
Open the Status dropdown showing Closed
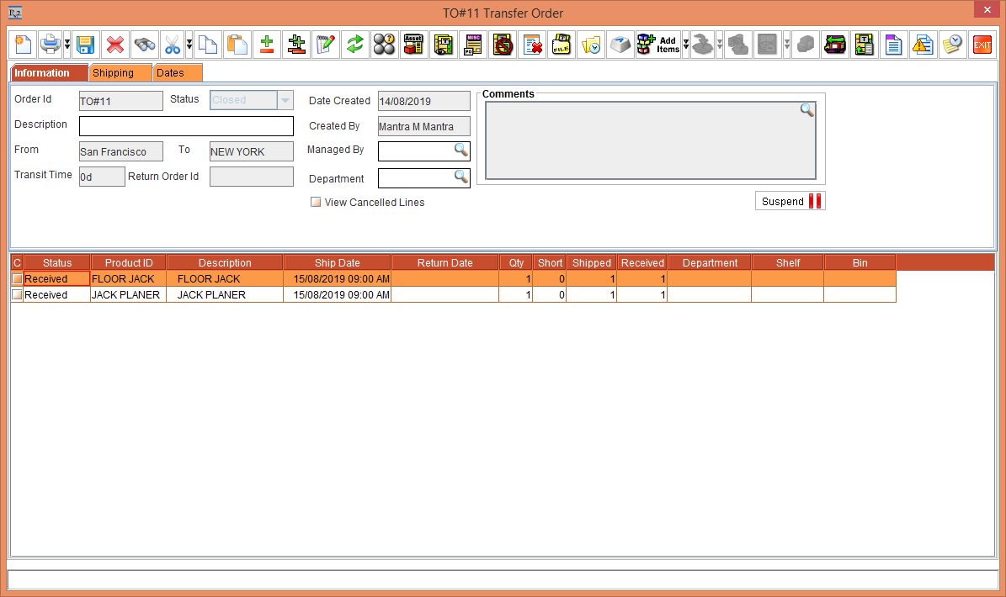click(285, 99)
